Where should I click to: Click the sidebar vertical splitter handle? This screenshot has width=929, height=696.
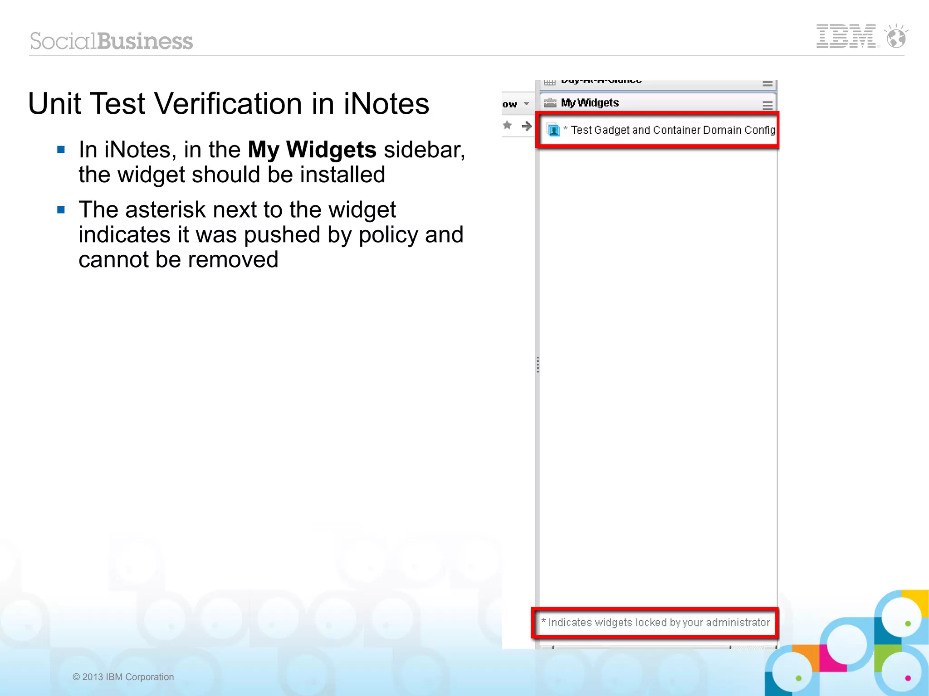[x=538, y=365]
